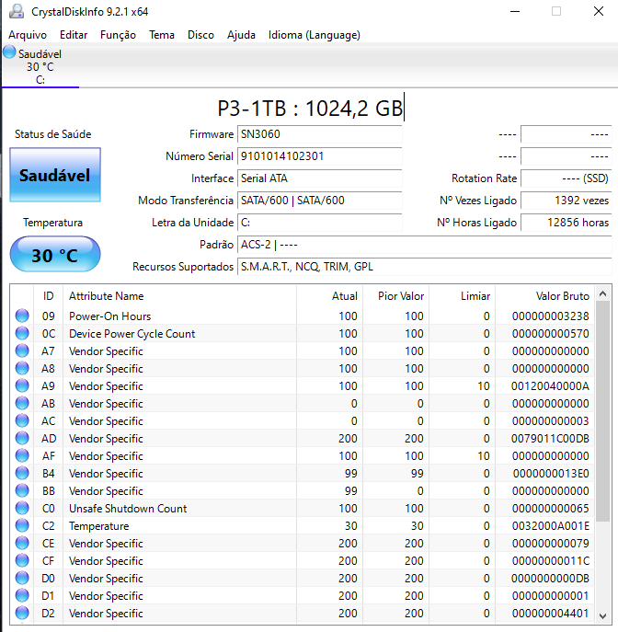Open the Ajuda menu

coord(241,35)
